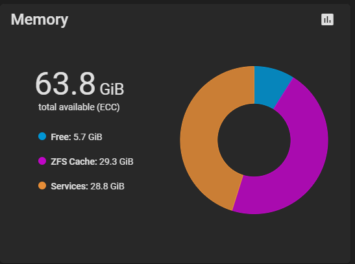Click the 5.7 GiB free value
355x264 pixels.
tap(88, 137)
